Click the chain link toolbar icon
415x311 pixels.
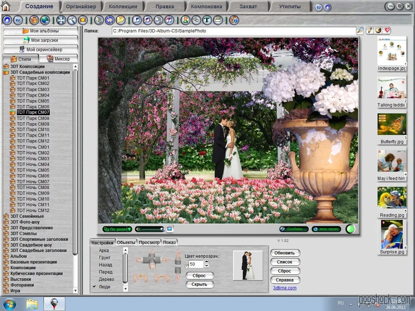click(x=196, y=20)
